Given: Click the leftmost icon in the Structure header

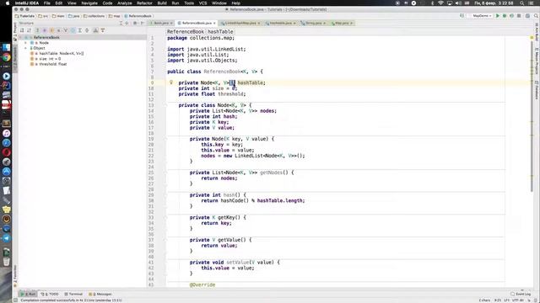Looking at the screenshot, I should (121, 23).
